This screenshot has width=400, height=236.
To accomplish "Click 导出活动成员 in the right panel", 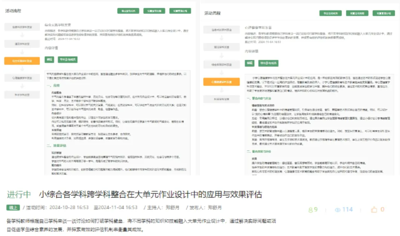I will click(x=329, y=13).
